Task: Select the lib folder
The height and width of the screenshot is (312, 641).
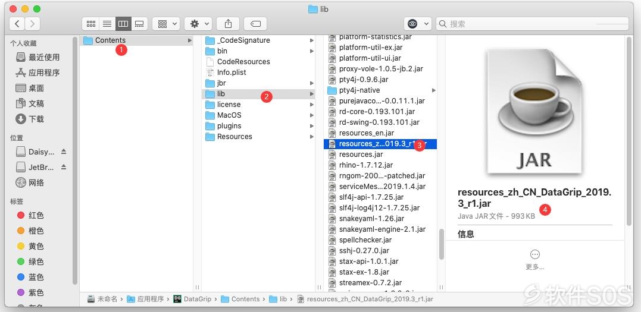Action: pos(259,94)
